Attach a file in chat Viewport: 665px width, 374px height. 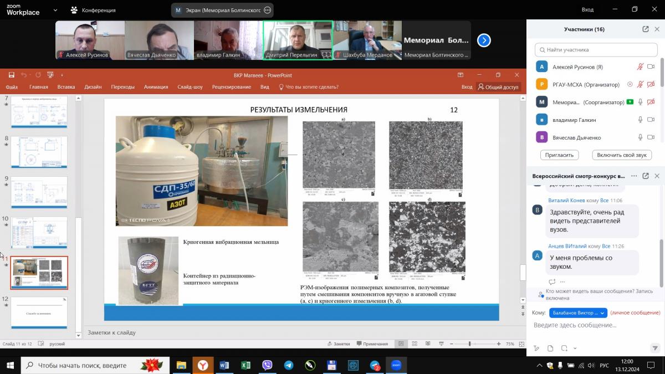tap(550, 349)
